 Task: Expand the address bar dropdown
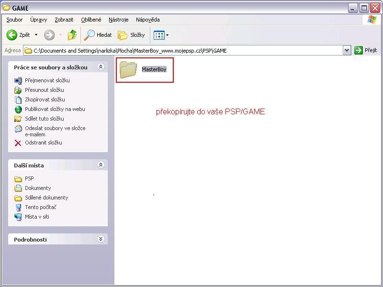347,50
